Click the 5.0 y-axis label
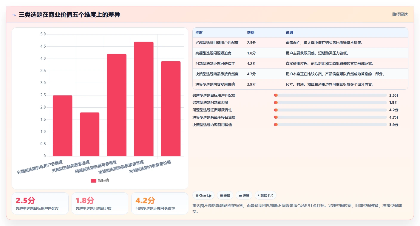 click(x=43, y=34)
